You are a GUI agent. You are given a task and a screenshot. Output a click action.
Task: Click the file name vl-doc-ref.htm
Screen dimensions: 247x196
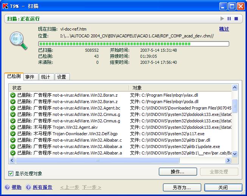click(x=73, y=29)
